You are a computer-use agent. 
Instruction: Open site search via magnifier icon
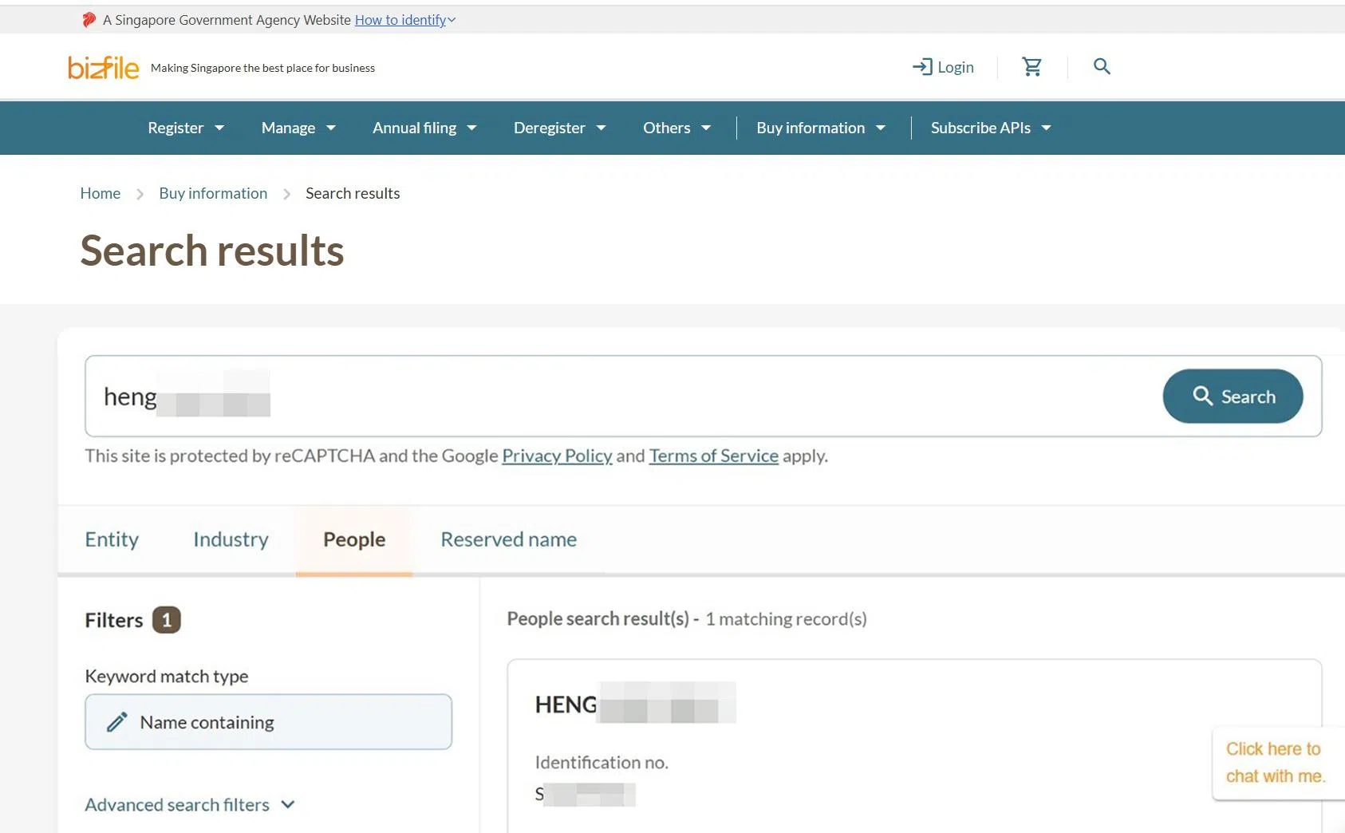1101,67
